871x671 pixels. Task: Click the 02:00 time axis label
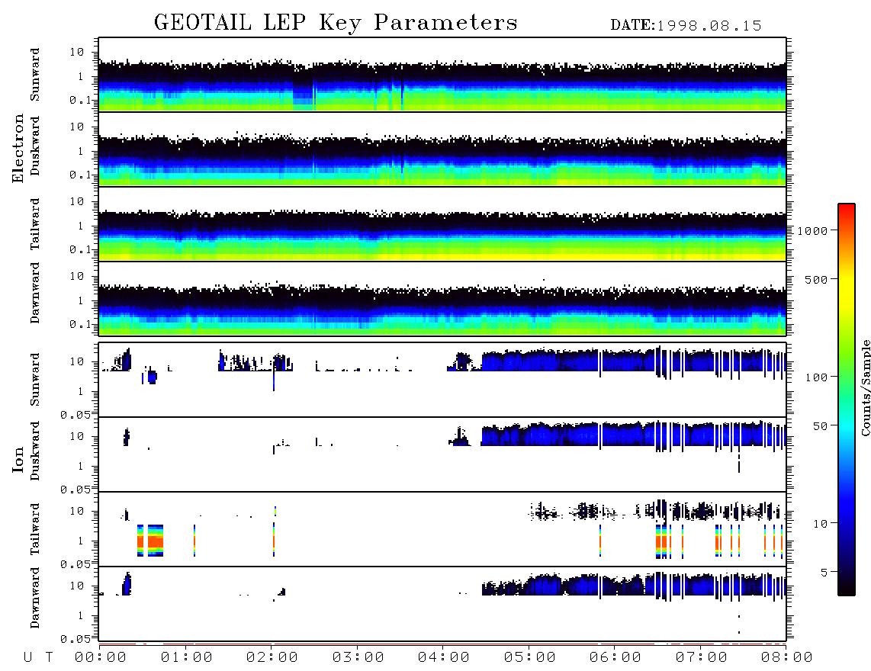[272, 657]
